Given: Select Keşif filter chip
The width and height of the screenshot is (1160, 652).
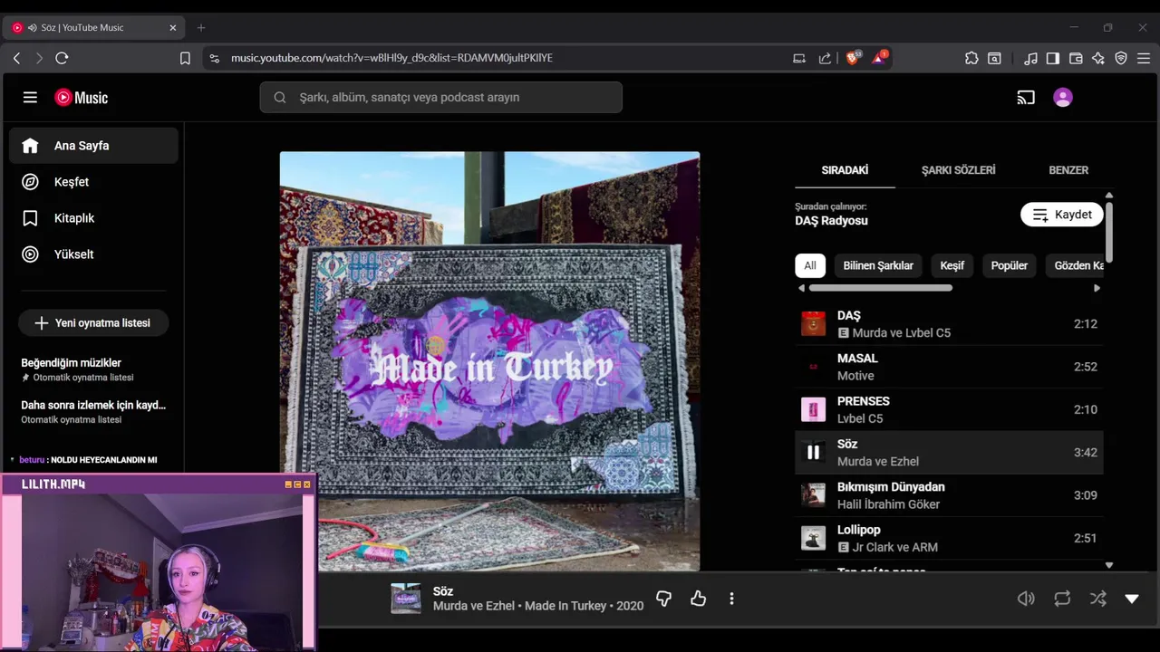Looking at the screenshot, I should tap(952, 265).
